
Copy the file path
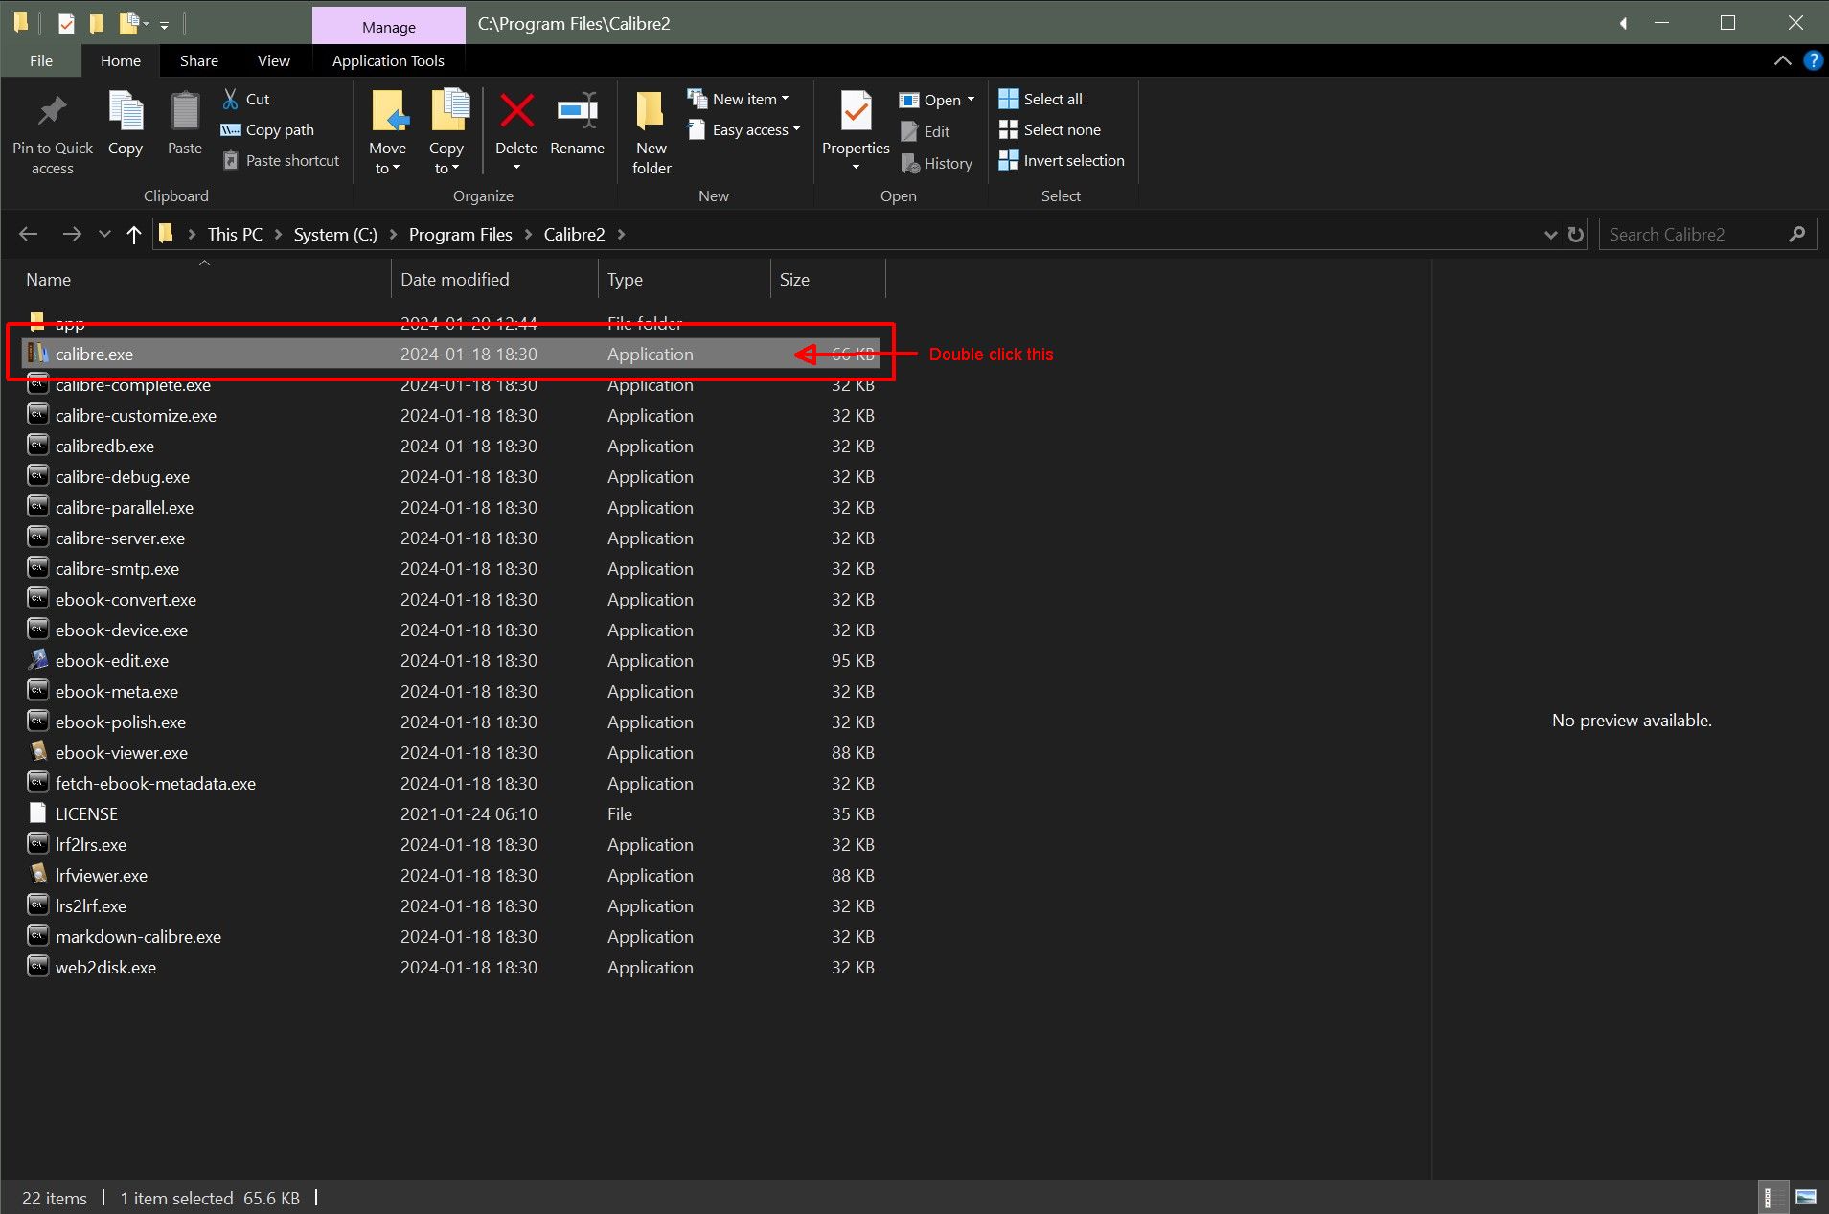(x=268, y=129)
